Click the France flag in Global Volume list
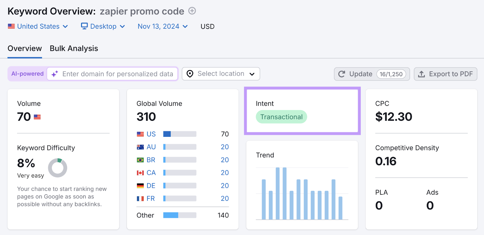 tap(140, 198)
